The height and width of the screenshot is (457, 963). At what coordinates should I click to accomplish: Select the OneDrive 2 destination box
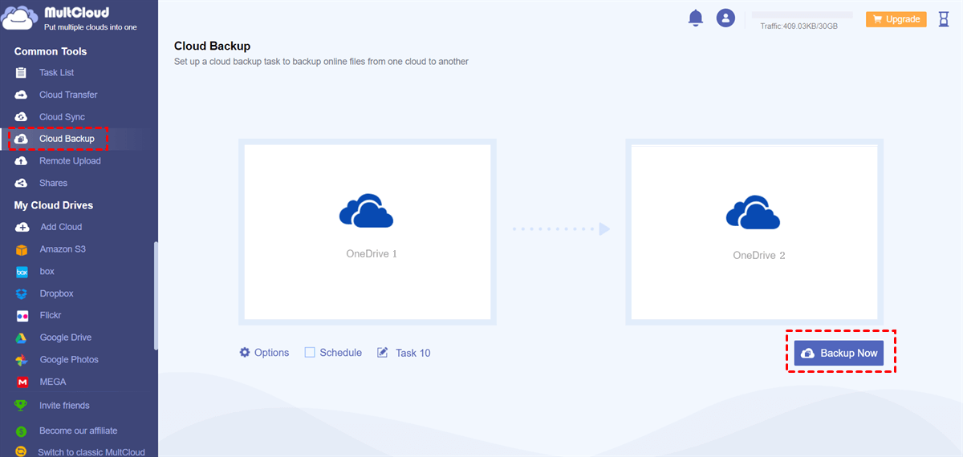[754, 232]
